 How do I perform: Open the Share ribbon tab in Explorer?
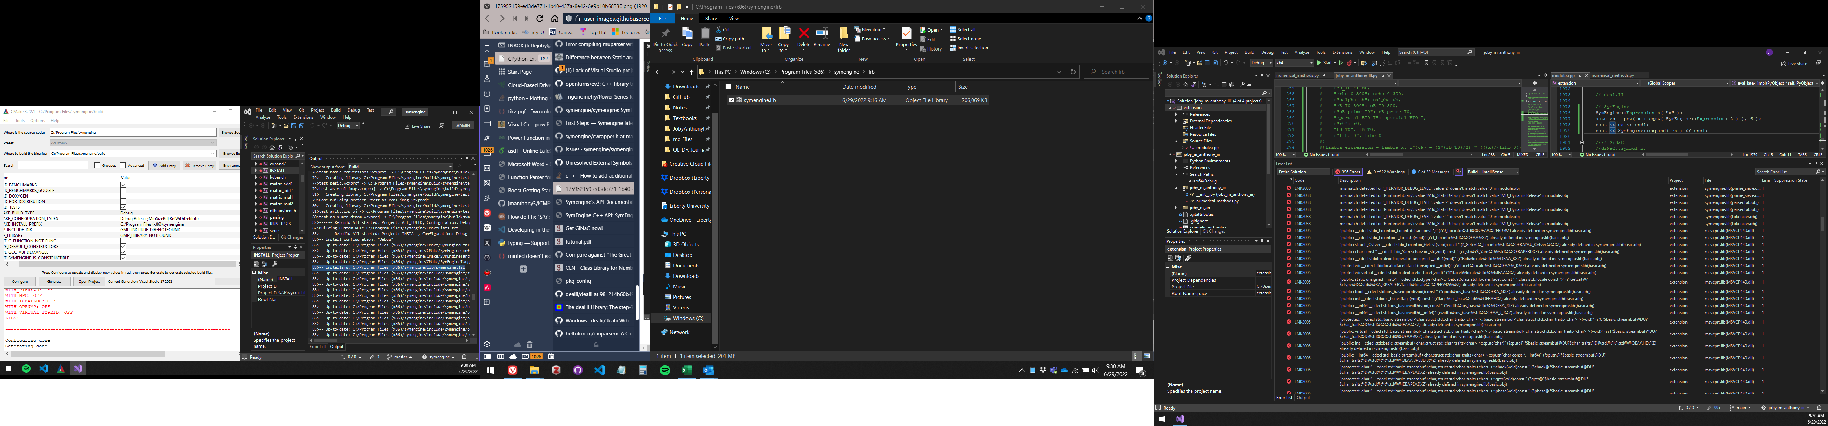coord(710,19)
